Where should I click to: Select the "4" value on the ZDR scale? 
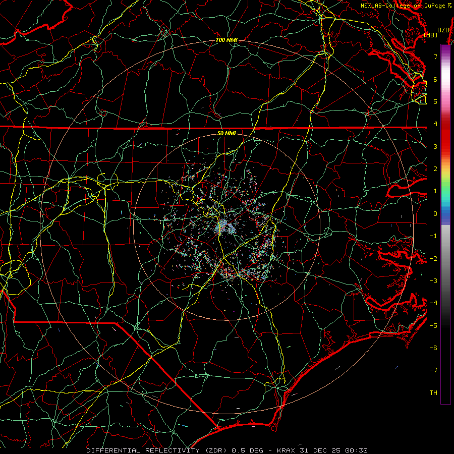pyautogui.click(x=435, y=124)
